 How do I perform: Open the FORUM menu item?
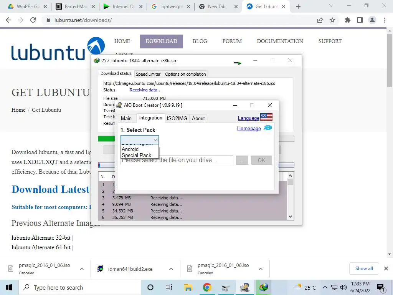232,41
